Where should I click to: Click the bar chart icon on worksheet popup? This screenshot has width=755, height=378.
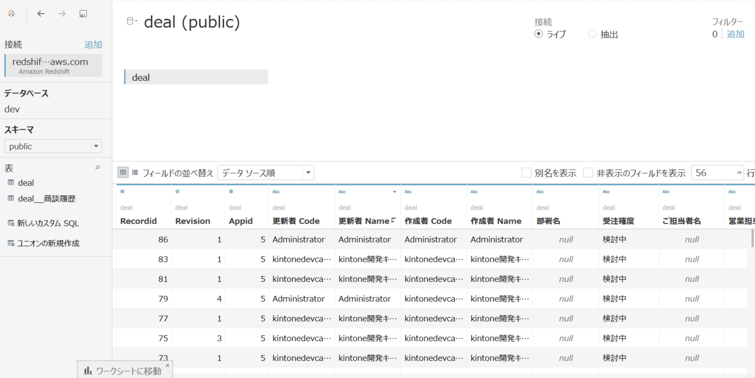click(x=88, y=370)
